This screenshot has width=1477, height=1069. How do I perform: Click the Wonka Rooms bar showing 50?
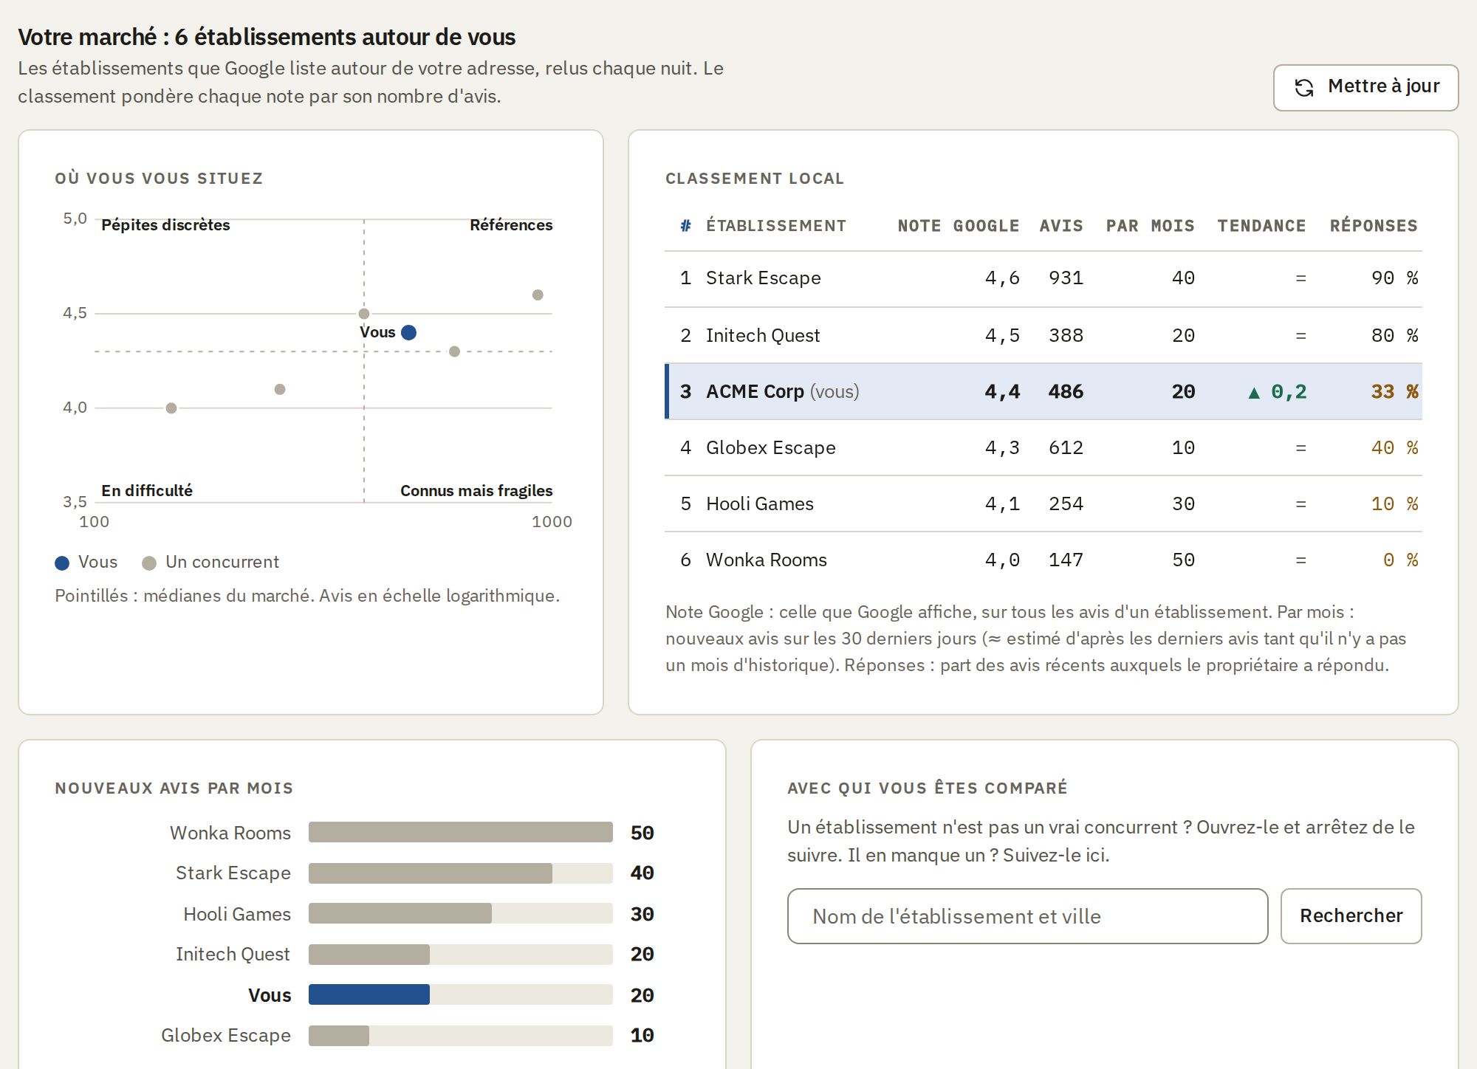[x=461, y=832]
